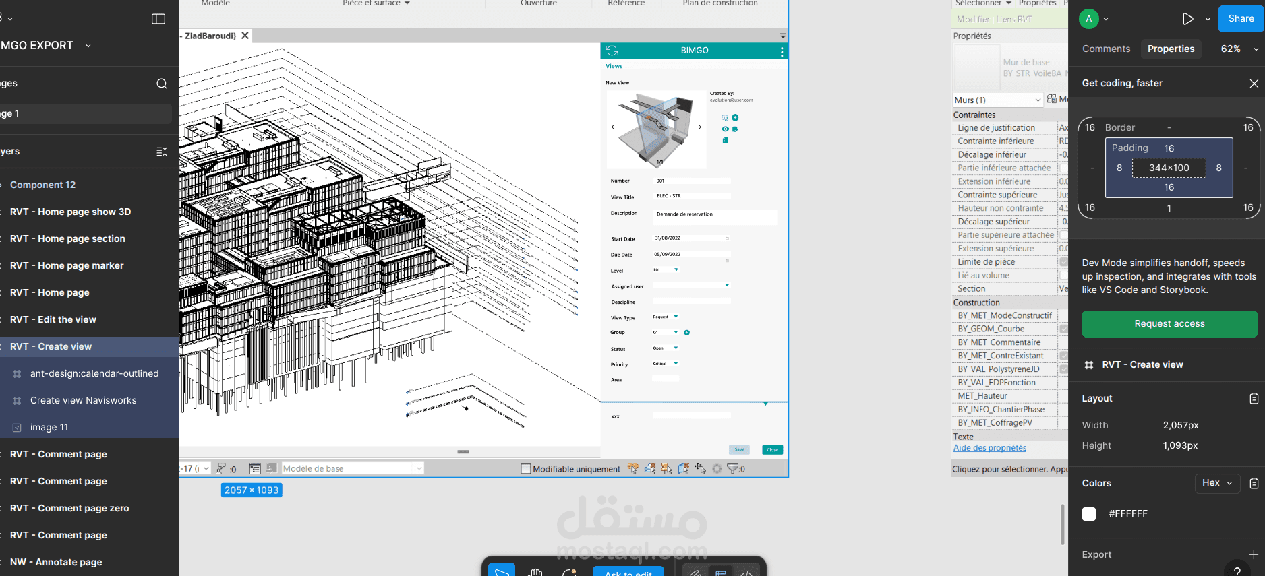Open the Pièce et surface ribbon panel menu
This screenshot has width=1265, height=576.
pyautogui.click(x=376, y=3)
